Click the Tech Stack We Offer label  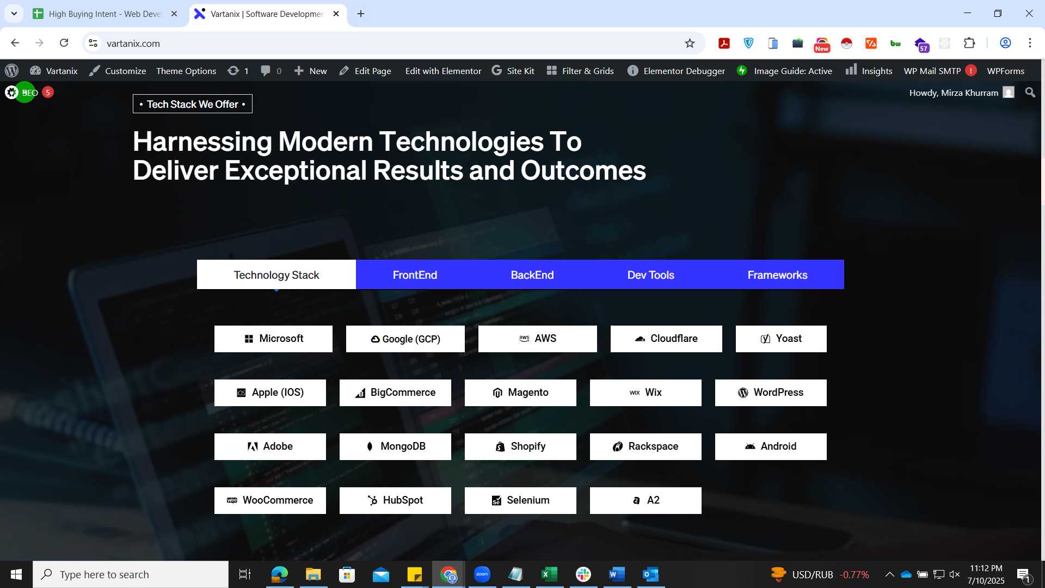pyautogui.click(x=193, y=104)
